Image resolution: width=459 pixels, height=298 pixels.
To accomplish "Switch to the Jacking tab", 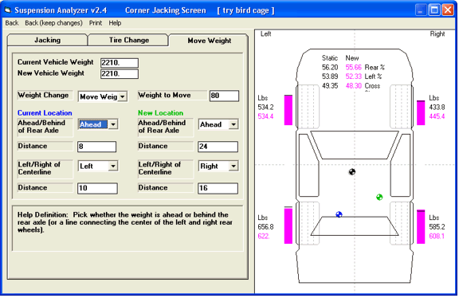I will 48,40.
